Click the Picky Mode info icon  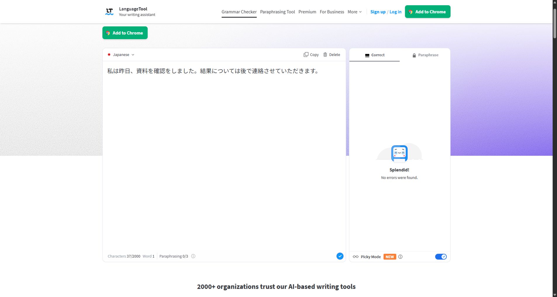(x=400, y=257)
